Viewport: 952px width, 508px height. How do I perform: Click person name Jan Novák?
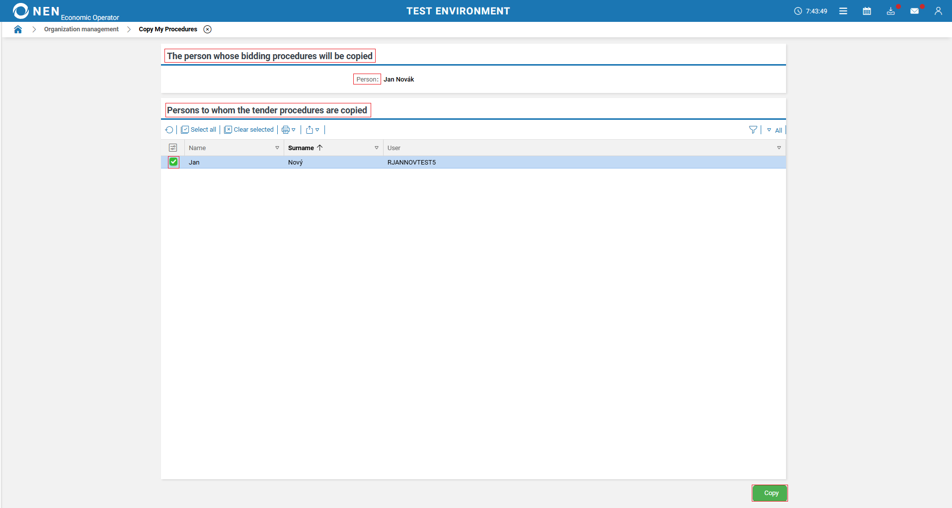click(x=398, y=80)
